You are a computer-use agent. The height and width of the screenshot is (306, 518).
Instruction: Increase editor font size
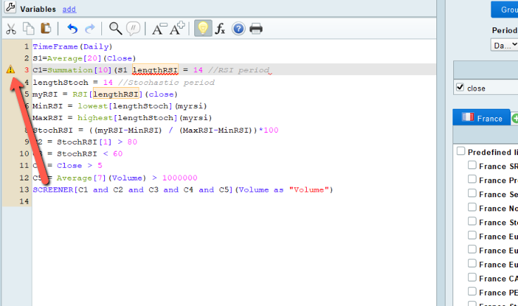tap(177, 28)
